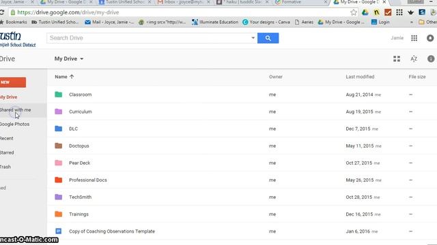437x245 pixels.
Task: Select the Doctopus folder name
Action: click(79, 146)
